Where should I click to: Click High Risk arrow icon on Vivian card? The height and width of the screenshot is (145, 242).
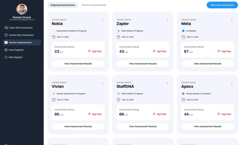pyautogui.click(x=89, y=114)
